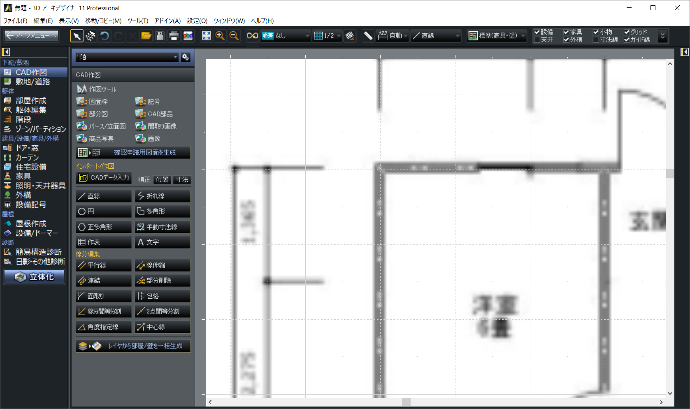Enable the 寸法線 checkbox
690x409 pixels.
[596, 40]
